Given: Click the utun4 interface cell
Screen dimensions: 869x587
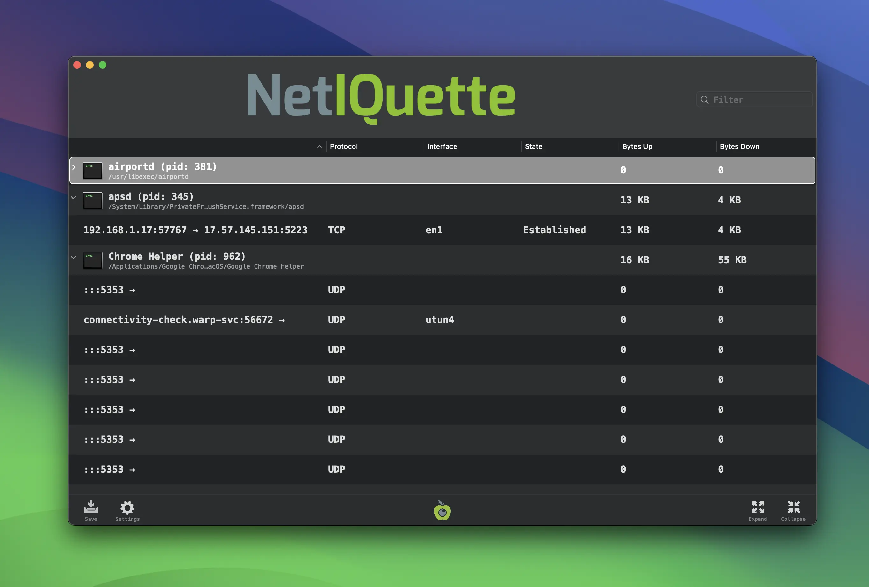Looking at the screenshot, I should tap(440, 320).
